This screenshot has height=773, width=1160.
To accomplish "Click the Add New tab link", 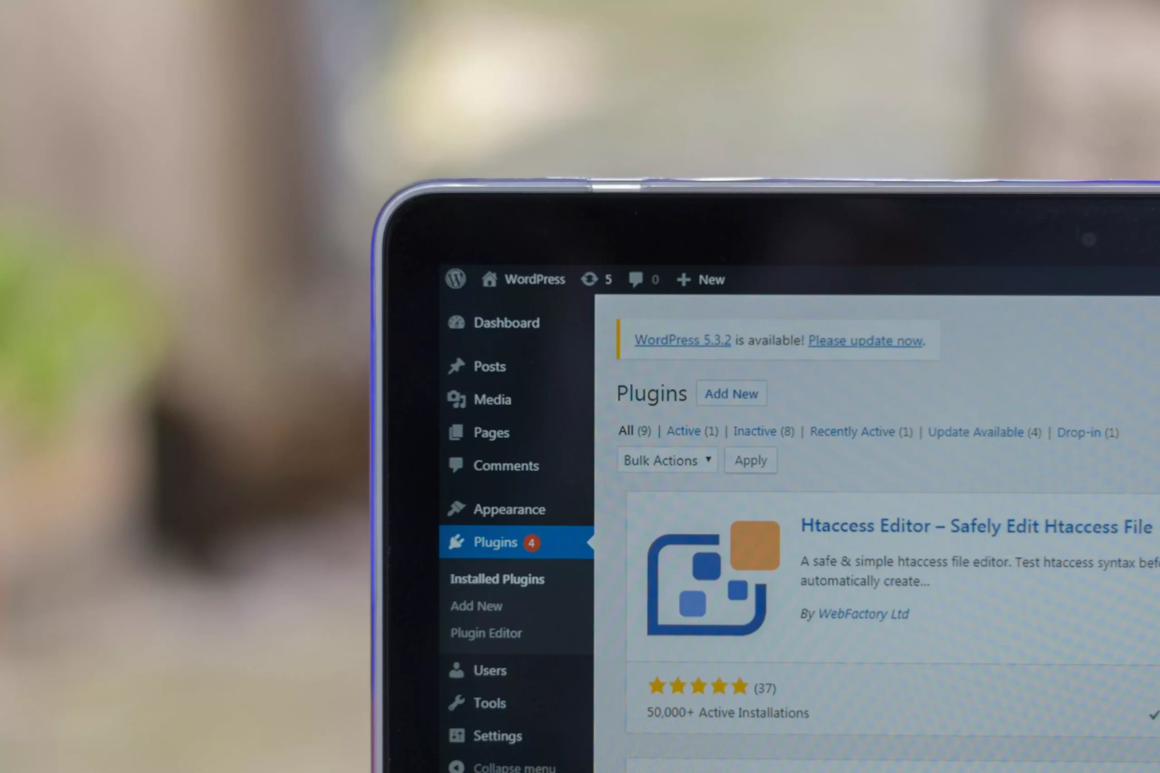I will (731, 393).
